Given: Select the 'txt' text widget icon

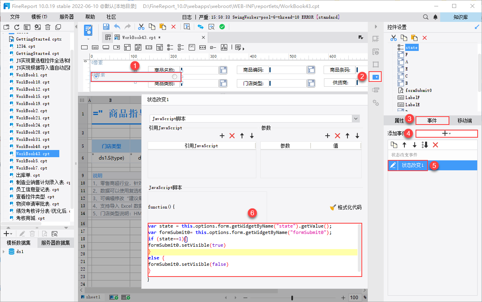Looking at the screenshot, I should click(191, 47).
